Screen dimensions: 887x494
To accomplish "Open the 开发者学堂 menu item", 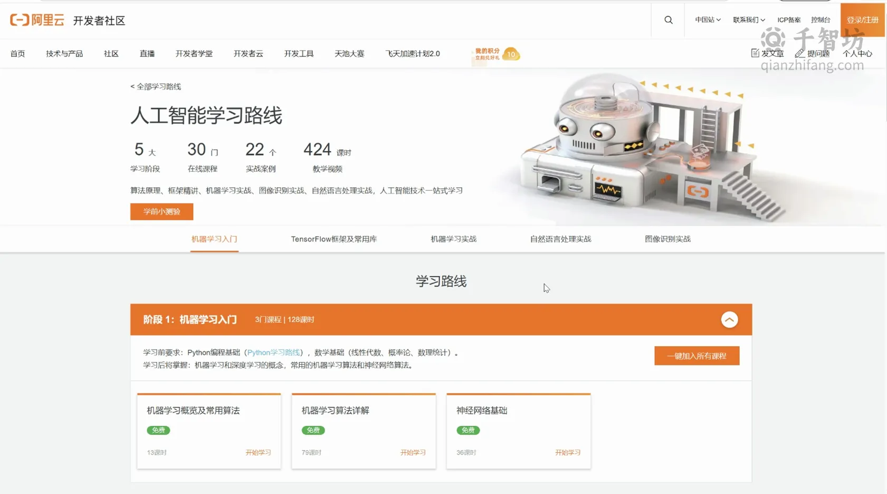I will (194, 54).
